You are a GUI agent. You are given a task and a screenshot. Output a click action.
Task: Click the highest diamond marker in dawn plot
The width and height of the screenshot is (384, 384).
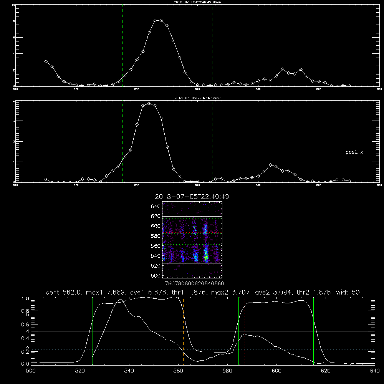click(161, 20)
